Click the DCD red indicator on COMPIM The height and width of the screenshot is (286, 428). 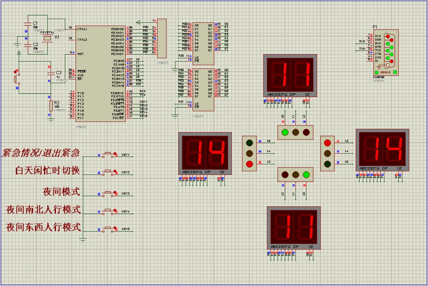pos(388,36)
